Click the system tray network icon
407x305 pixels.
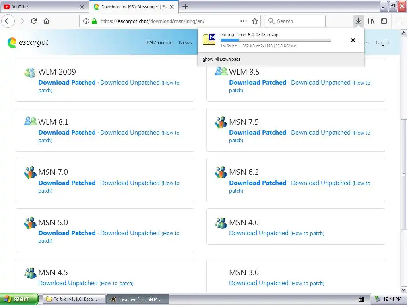tap(378, 299)
